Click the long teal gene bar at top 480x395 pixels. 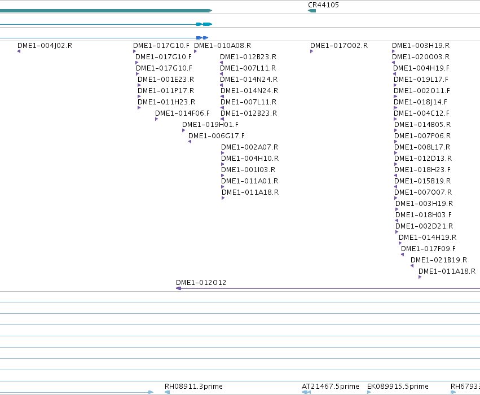(x=106, y=11)
